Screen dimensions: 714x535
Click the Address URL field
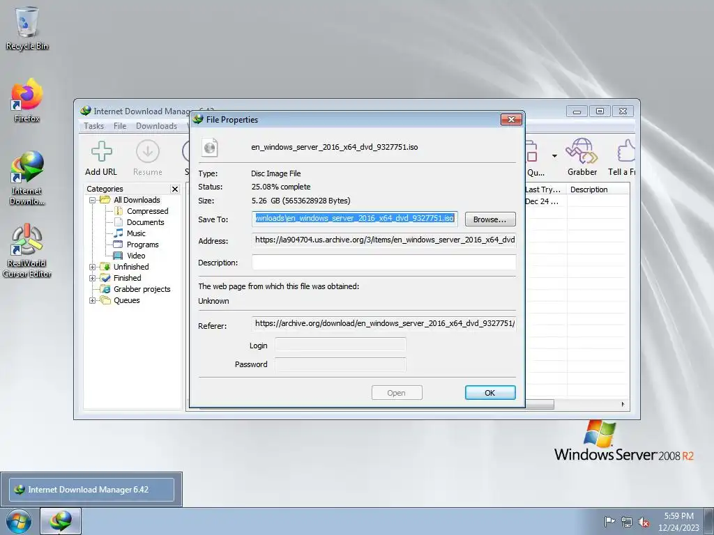[x=384, y=240]
